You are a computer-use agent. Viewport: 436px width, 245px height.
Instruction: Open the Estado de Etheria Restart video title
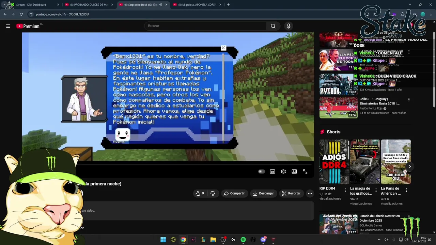(380, 218)
